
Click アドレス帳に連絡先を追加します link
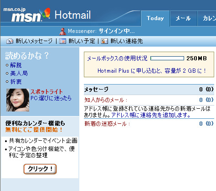151,115
